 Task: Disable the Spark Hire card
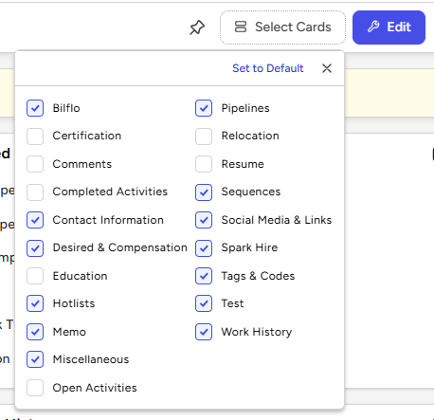pyautogui.click(x=204, y=248)
